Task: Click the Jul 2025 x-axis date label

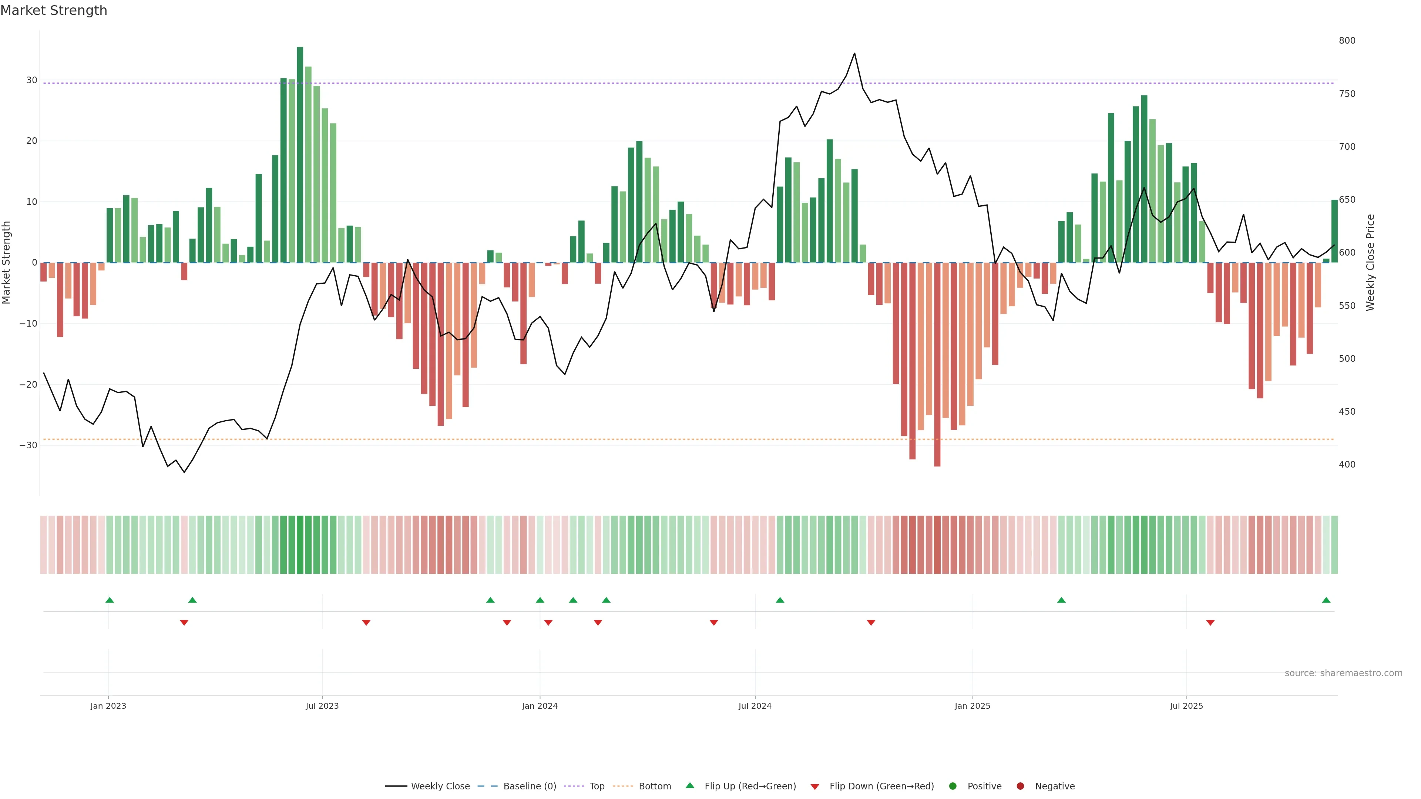Action: pos(1186,706)
